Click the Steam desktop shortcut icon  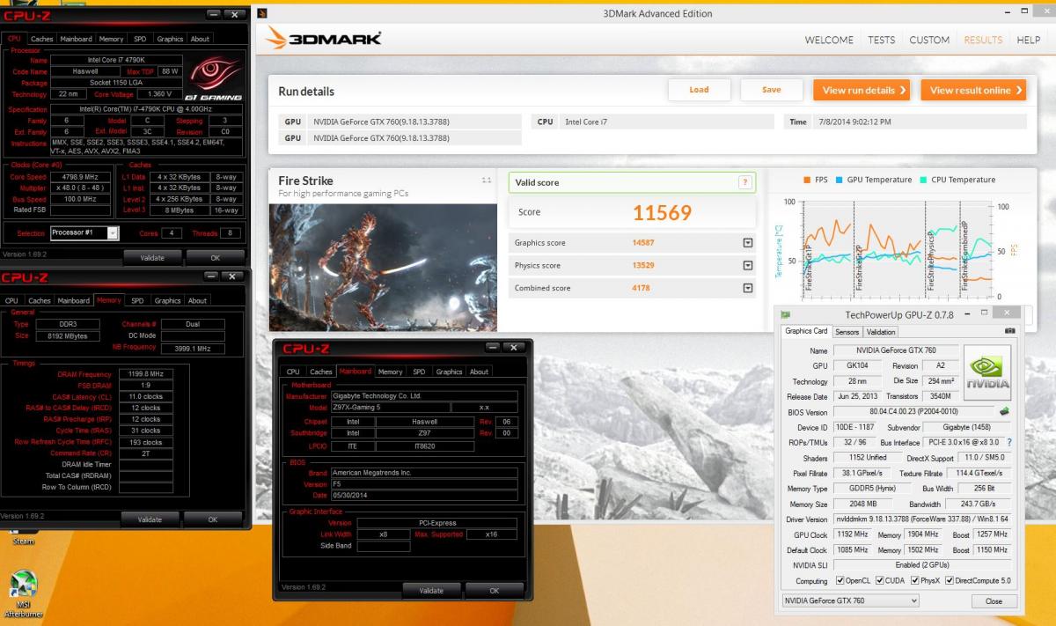(23, 530)
